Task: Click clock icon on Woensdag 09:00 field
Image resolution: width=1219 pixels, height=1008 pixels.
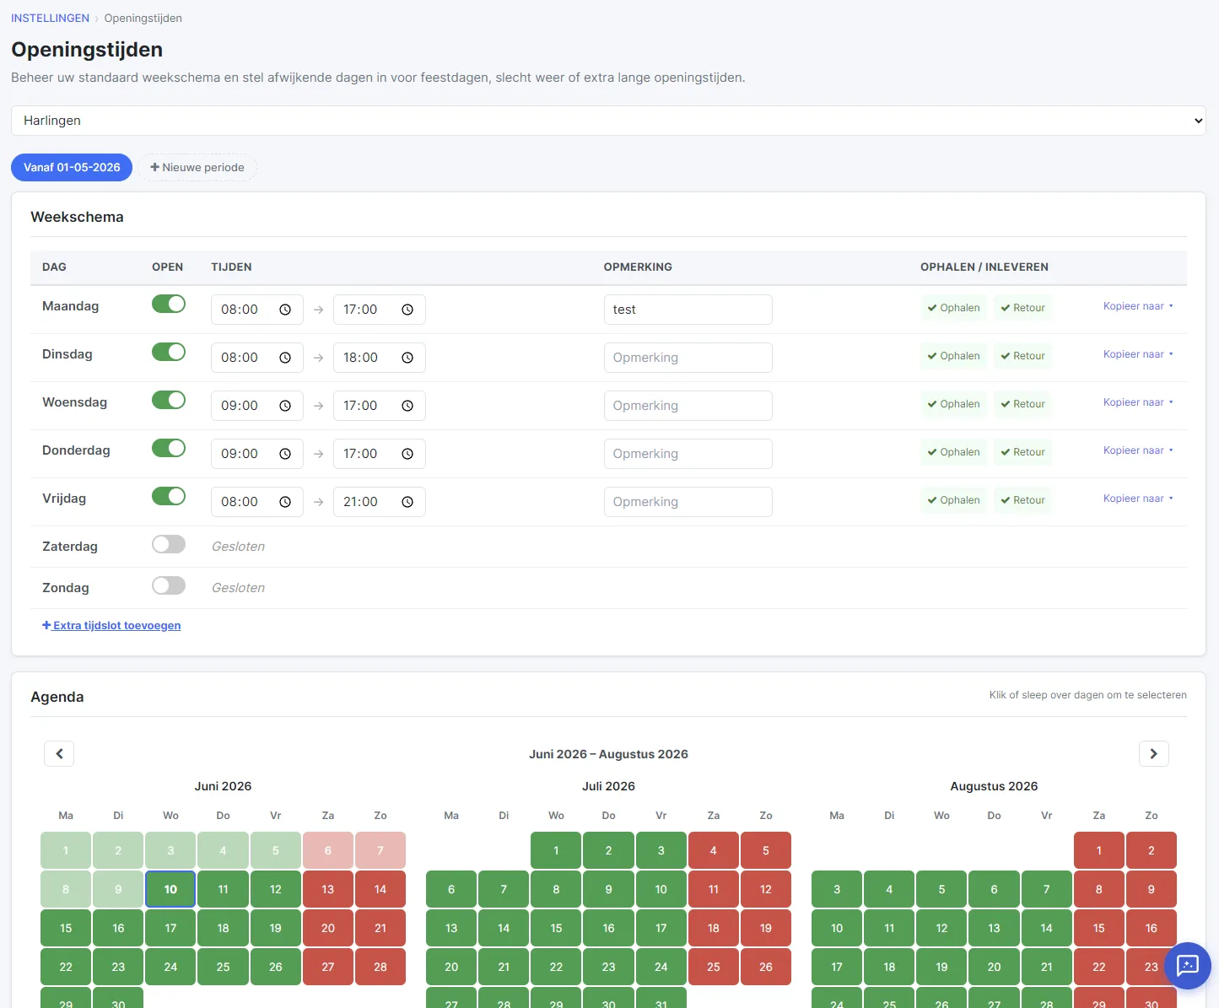Action: point(285,406)
